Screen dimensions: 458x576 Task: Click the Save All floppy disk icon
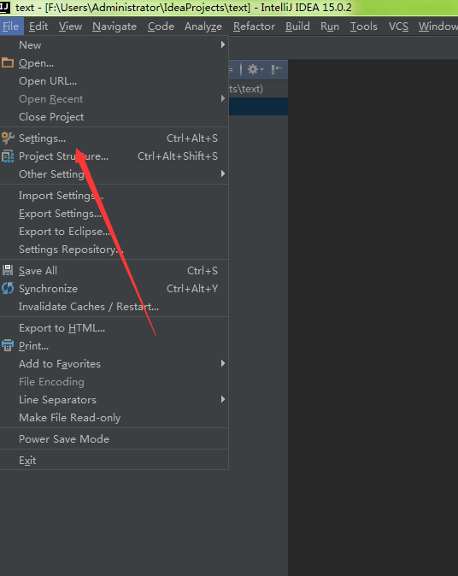pyautogui.click(x=8, y=270)
